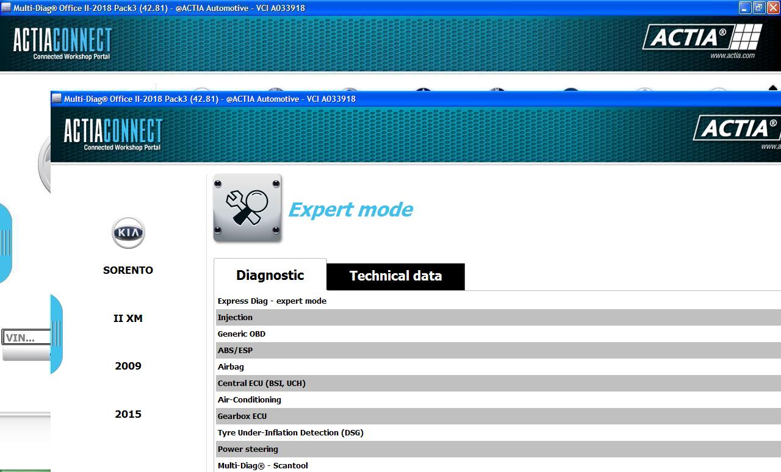Click the back window's title bar text
Viewport: 781px width, 472px height.
[x=159, y=8]
